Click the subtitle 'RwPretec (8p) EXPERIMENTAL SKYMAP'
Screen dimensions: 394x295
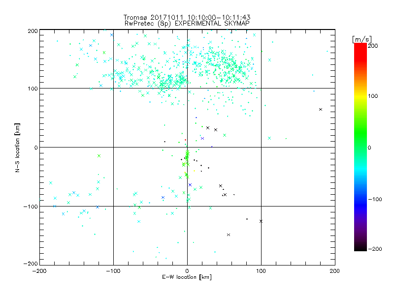pos(187,24)
